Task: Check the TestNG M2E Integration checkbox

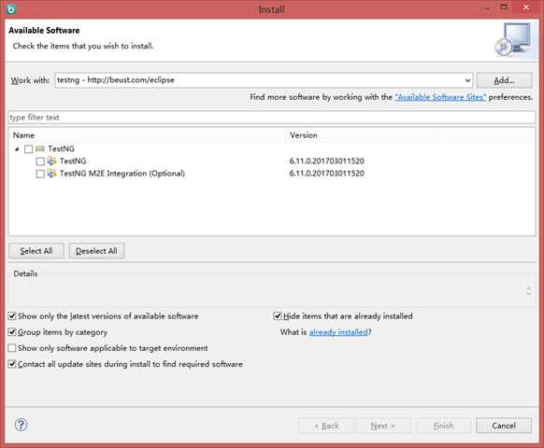Action: [40, 174]
